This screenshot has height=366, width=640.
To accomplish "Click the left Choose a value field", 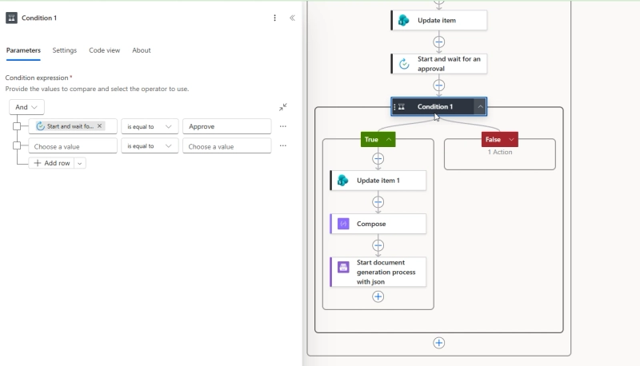I will [73, 146].
